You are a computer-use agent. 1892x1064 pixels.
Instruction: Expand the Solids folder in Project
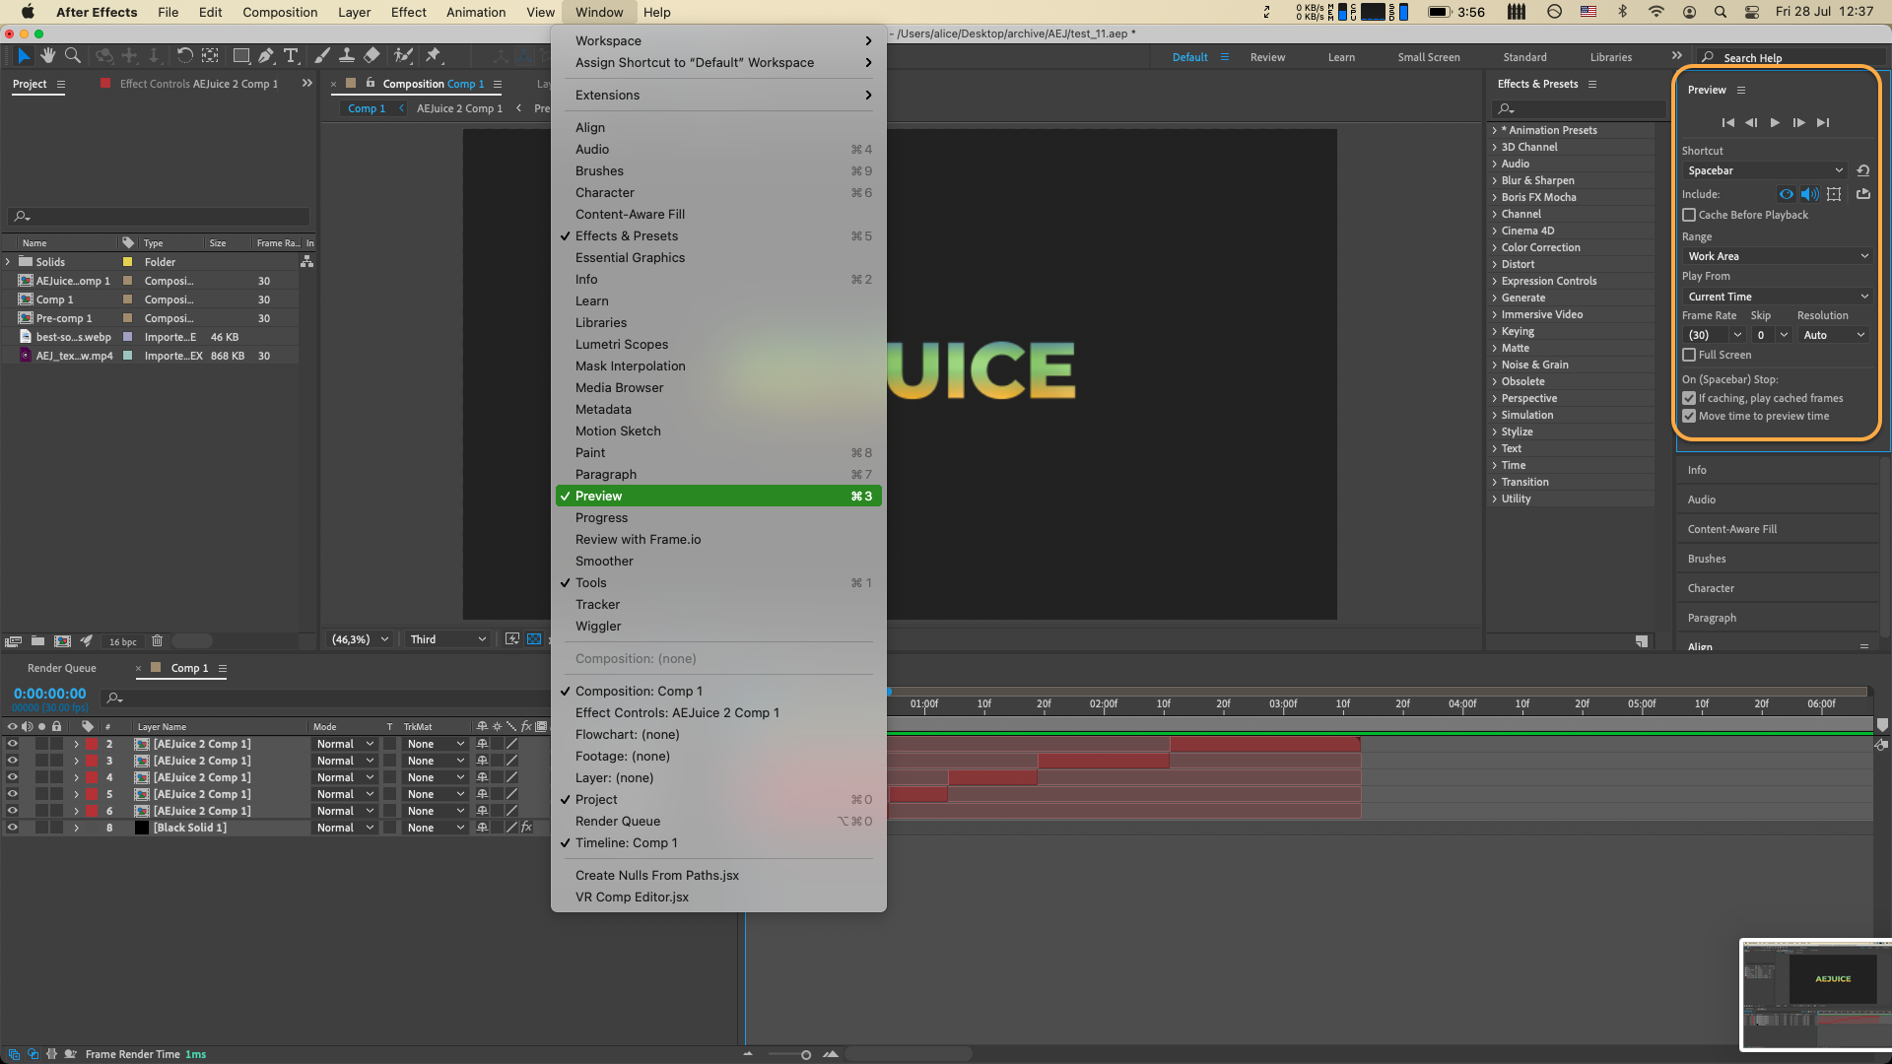pyautogui.click(x=9, y=262)
